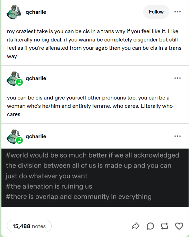The height and width of the screenshot is (237, 189).
Task: Click the green reblog badge on the third avatar
Action: click(x=19, y=140)
